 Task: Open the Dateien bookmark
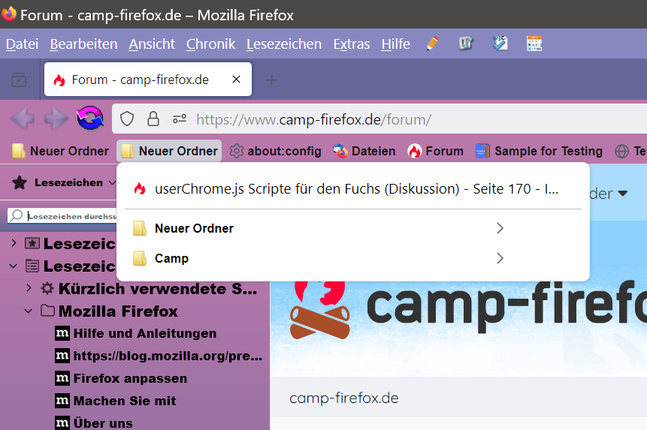coord(364,151)
